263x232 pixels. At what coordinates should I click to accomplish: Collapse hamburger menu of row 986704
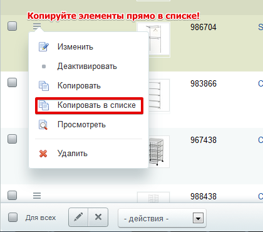(x=37, y=26)
